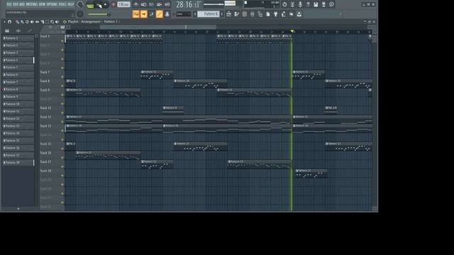Select Pattern 4 in the picker list
The width and height of the screenshot is (454, 255).
[18, 60]
